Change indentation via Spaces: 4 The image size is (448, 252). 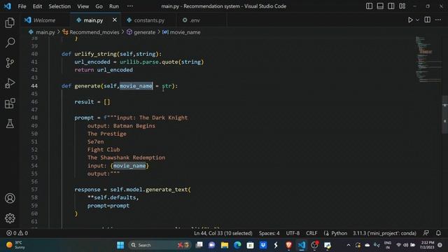[x=269, y=233]
